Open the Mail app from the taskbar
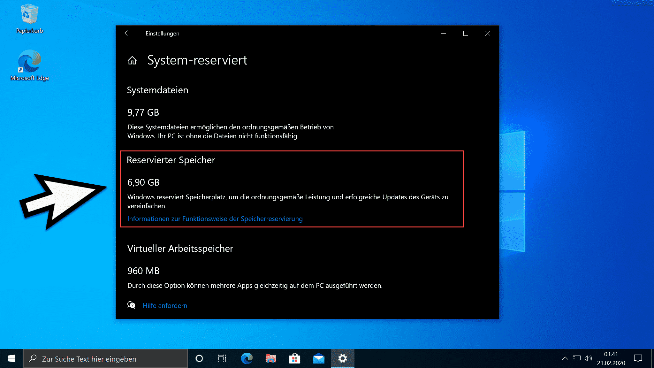 318,358
